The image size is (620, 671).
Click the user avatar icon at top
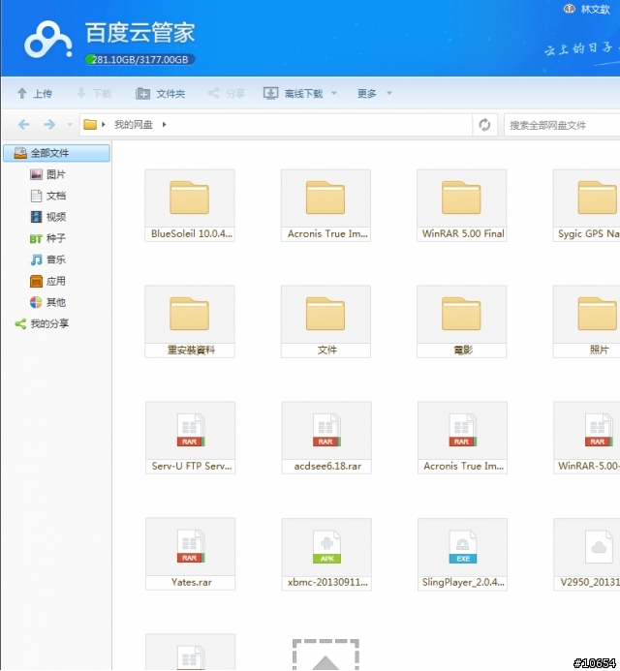pos(569,9)
